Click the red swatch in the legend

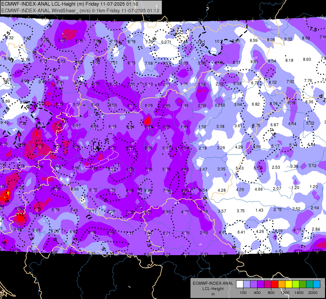click(275, 284)
